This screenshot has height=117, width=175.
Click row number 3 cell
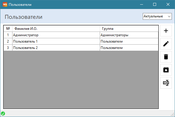[x=8, y=48]
